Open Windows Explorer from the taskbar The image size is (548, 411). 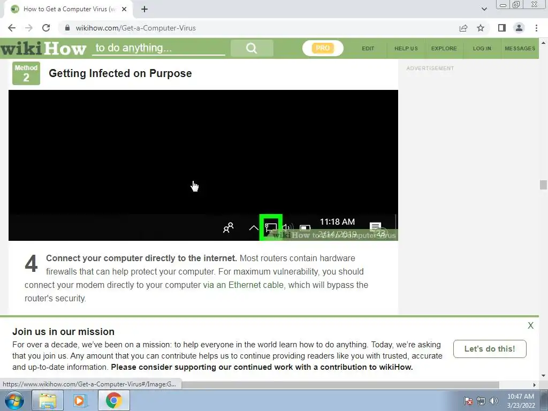point(48,400)
